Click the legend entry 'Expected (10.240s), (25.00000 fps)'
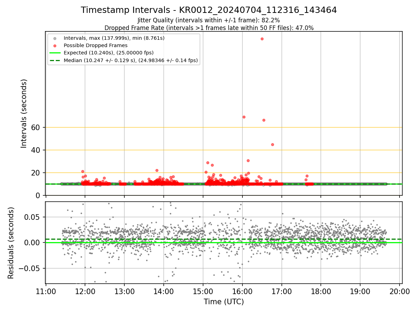418x314 pixels. 109,53
